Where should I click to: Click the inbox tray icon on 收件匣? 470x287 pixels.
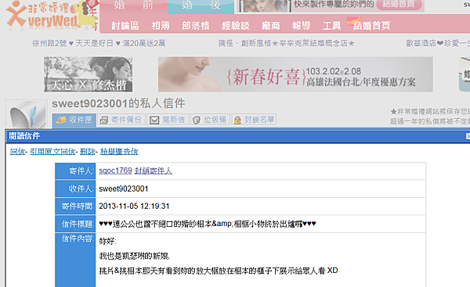click(x=61, y=120)
